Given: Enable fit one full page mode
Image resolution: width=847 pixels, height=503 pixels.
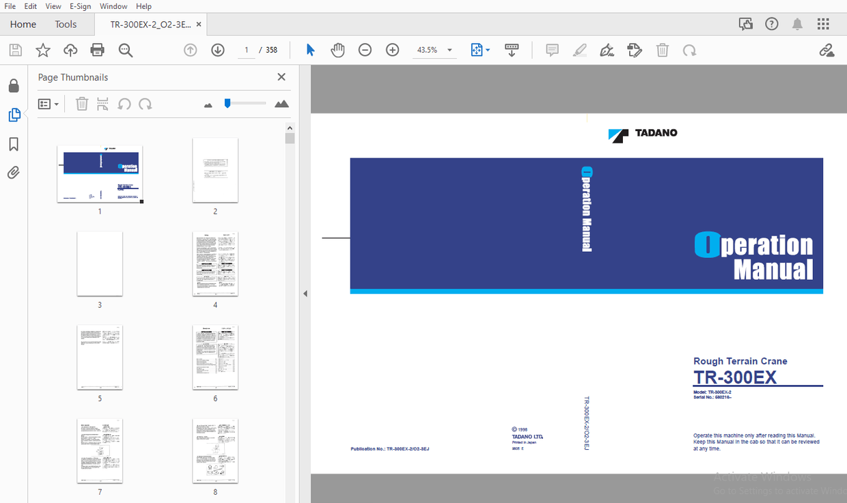Looking at the screenshot, I should click(x=475, y=50).
